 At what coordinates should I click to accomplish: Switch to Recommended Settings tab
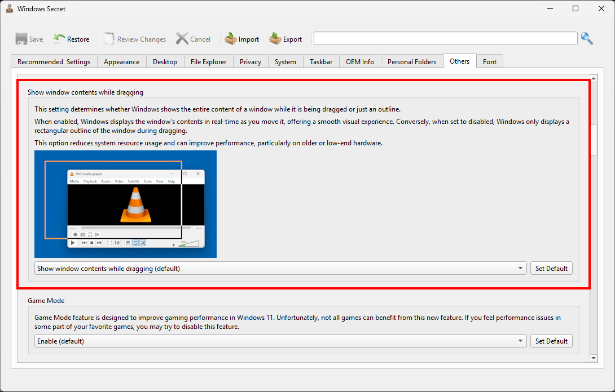pos(54,61)
